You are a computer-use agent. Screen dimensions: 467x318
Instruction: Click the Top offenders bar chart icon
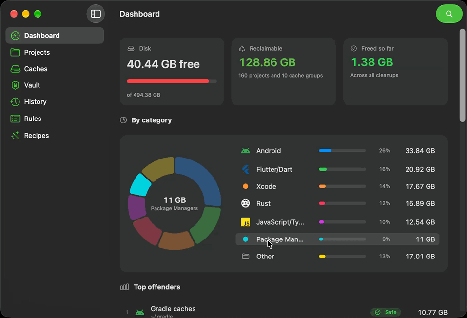tap(124, 287)
